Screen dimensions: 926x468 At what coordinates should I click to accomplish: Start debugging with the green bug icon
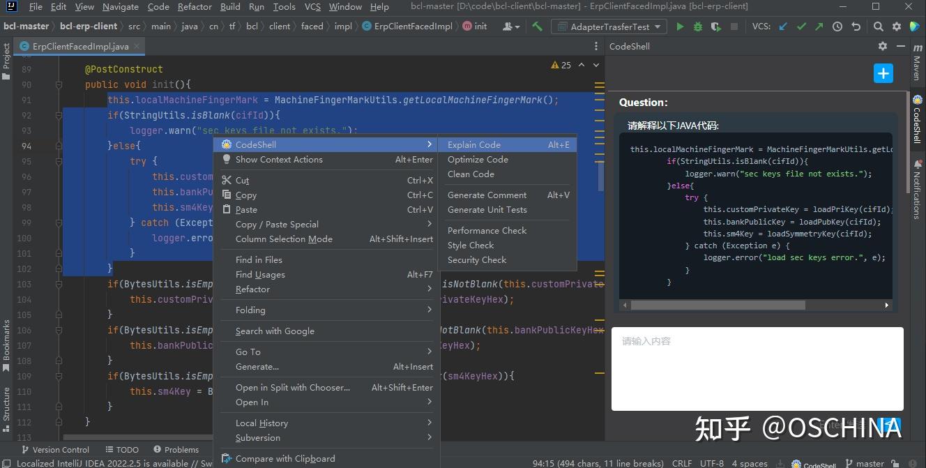click(x=698, y=27)
